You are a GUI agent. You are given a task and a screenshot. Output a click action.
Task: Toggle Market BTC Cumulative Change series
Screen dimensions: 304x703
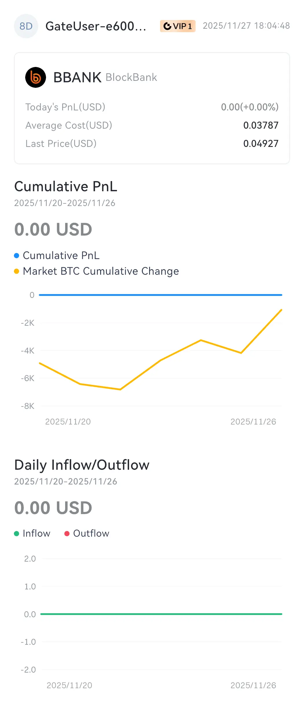click(x=101, y=271)
